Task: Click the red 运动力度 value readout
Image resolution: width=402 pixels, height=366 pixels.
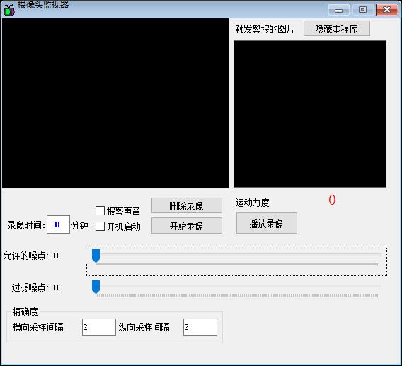Action: pos(332,200)
